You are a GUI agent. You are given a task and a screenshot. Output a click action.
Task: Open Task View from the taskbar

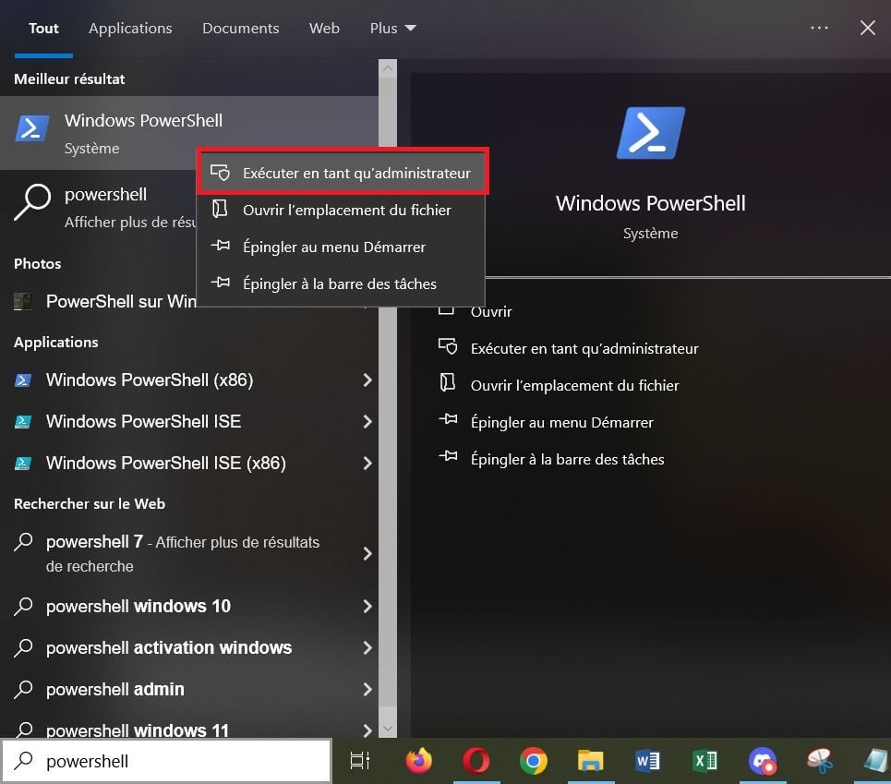pyautogui.click(x=360, y=760)
